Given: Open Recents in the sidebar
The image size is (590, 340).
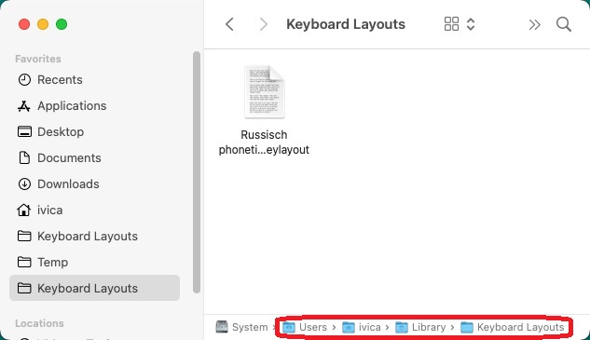Looking at the screenshot, I should click(x=94, y=80).
